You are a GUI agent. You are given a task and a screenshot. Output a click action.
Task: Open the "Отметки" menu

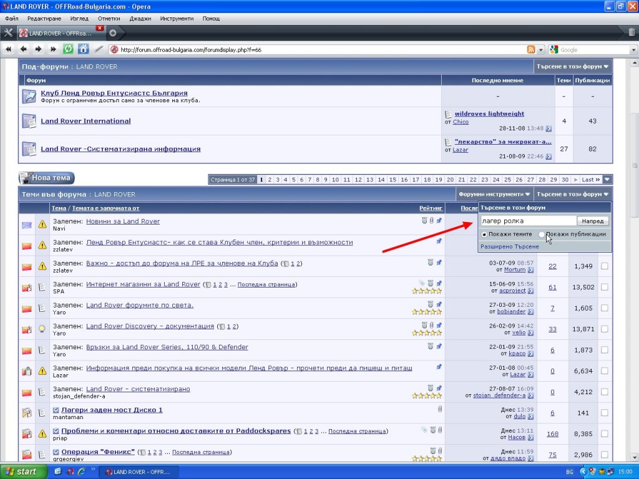point(109,19)
